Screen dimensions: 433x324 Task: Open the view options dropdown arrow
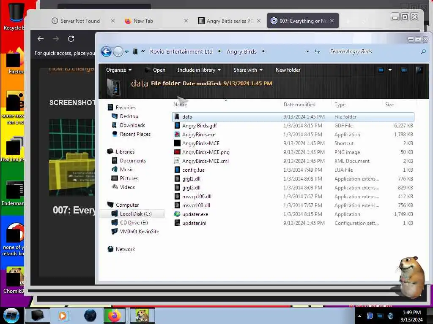click(390, 70)
